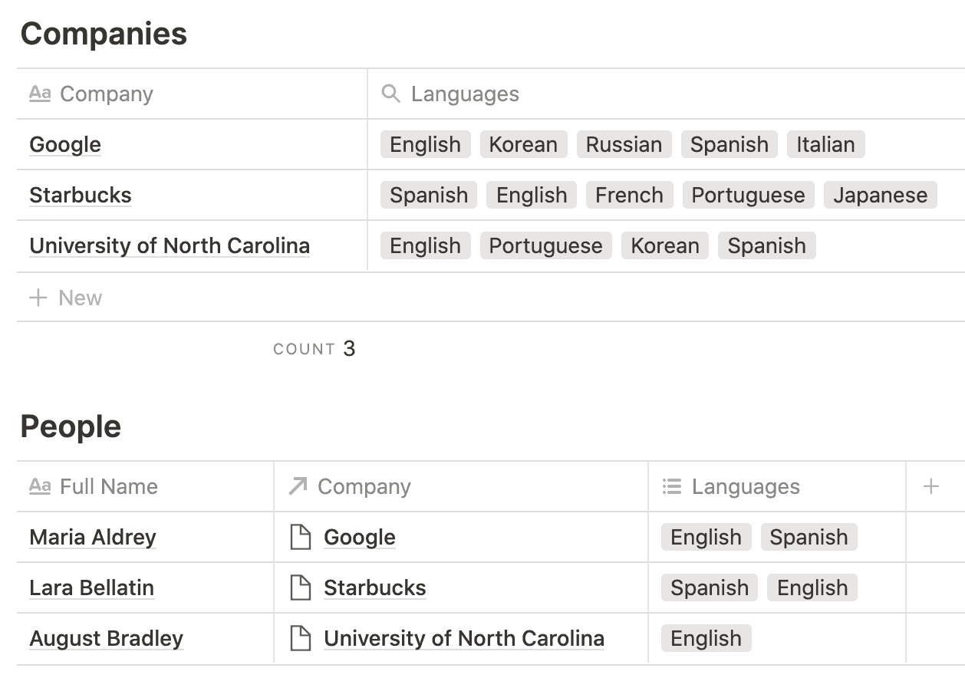
Task: Click the plus icon to add People column
Action: pyautogui.click(x=930, y=486)
